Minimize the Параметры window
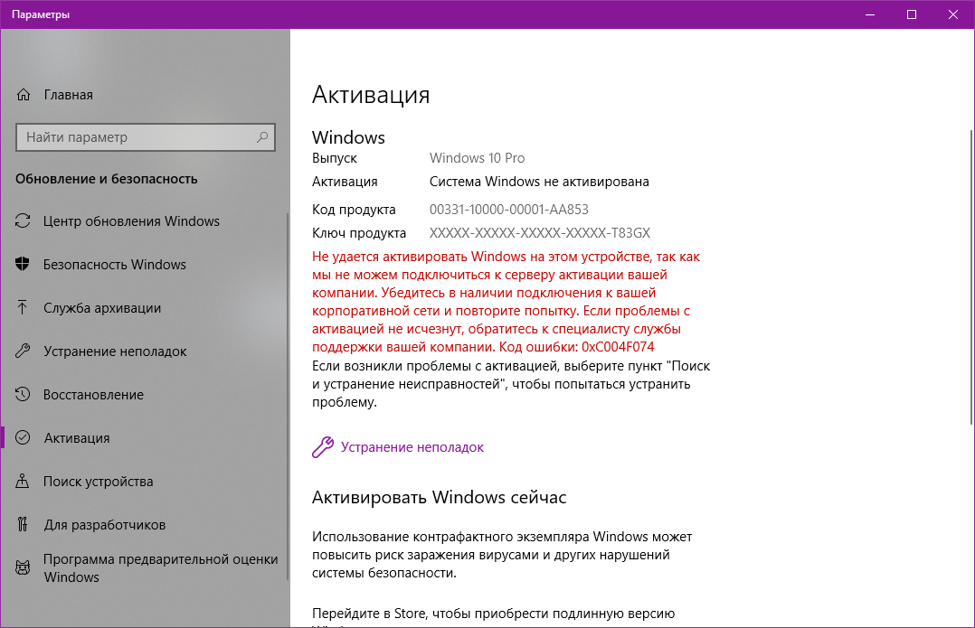This screenshot has height=628, width=975. point(870,14)
